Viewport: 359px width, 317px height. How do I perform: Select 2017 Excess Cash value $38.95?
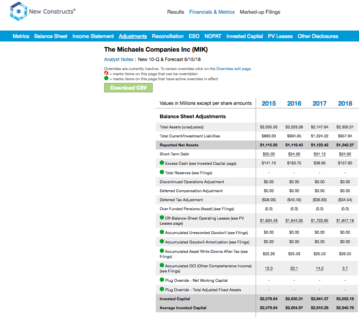click(x=319, y=163)
